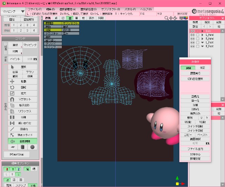Toggle visibility eyes of R_Foot object

[192, 46]
